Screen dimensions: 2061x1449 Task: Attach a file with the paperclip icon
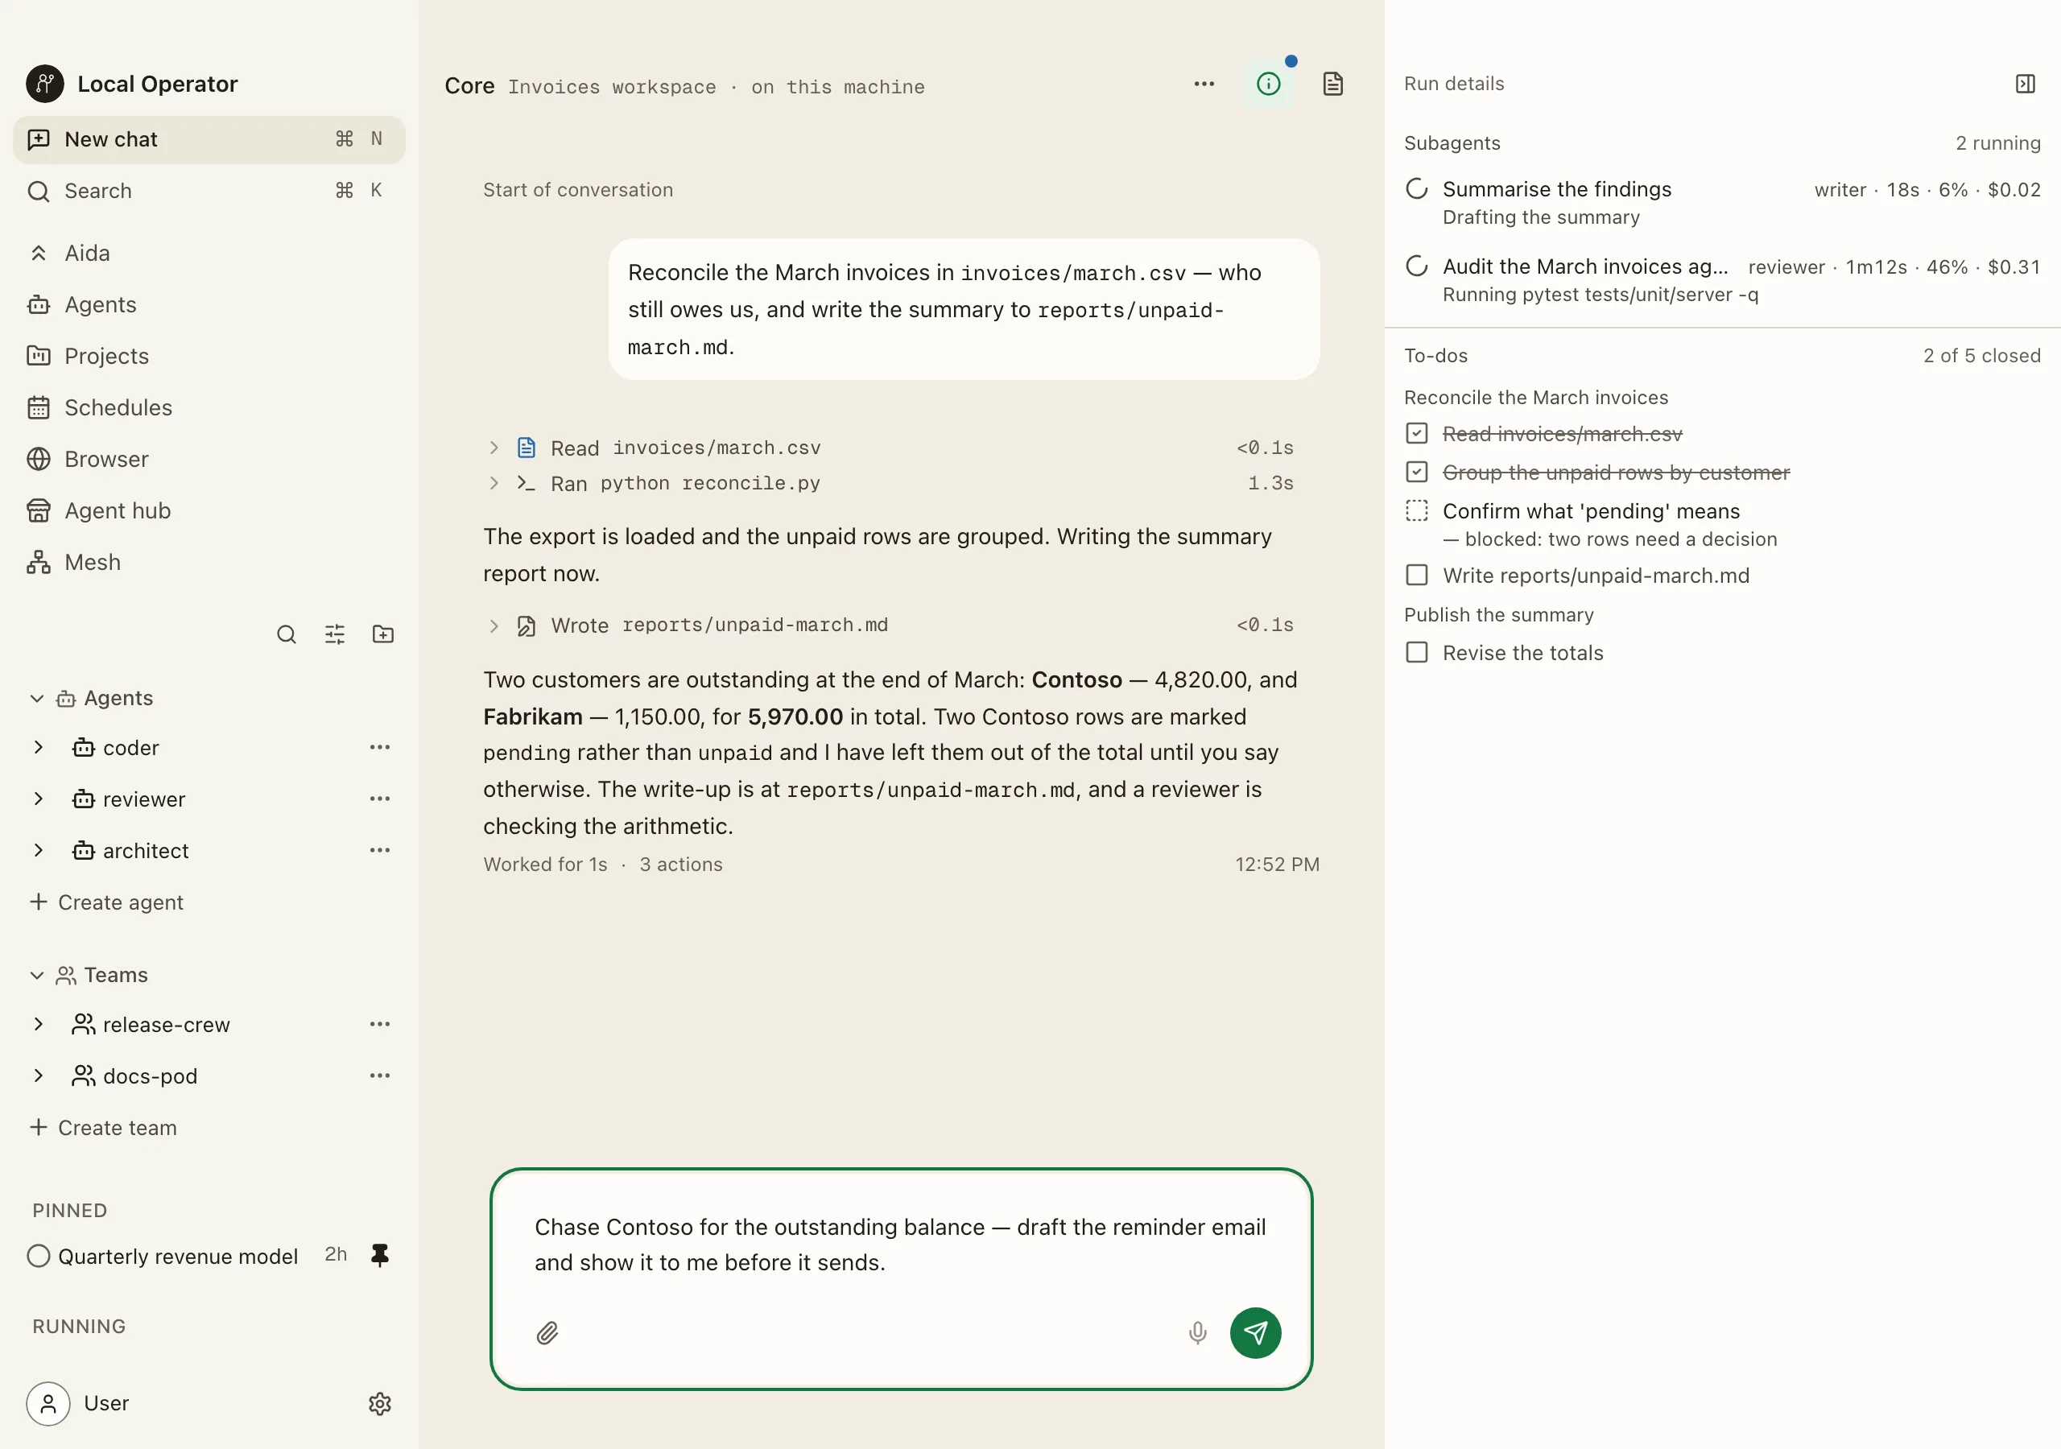point(547,1333)
